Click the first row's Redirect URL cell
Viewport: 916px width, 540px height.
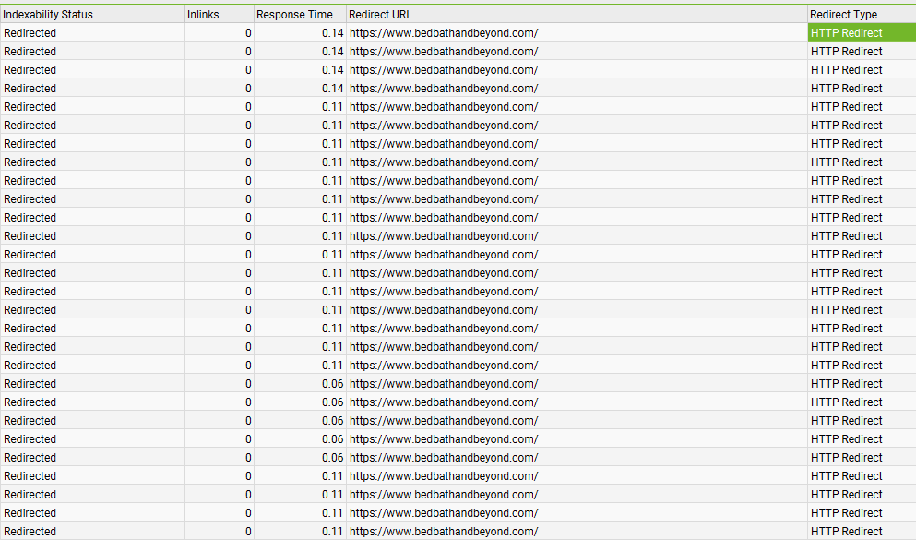coord(444,33)
